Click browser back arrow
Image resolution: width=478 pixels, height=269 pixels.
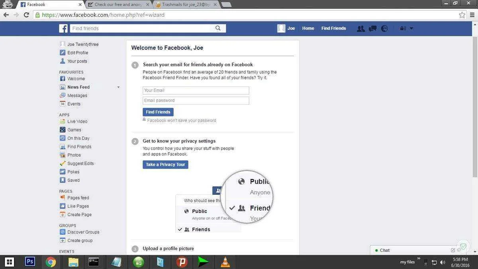point(6,15)
